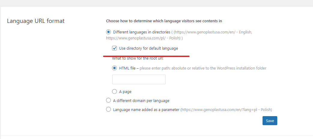Click the genoplastusa.com/pl/ Polish example URL
Screen dimensions: 313x139
pyautogui.click(x=143, y=38)
